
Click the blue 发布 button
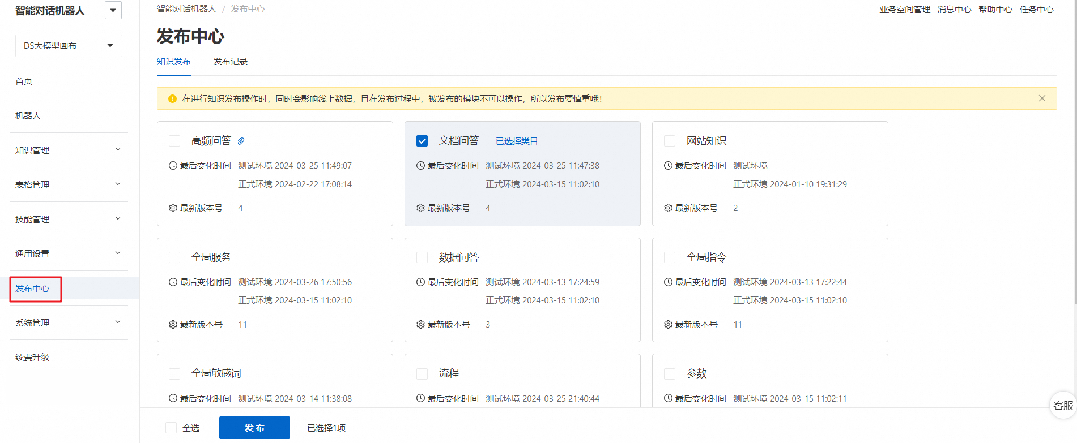[254, 428]
